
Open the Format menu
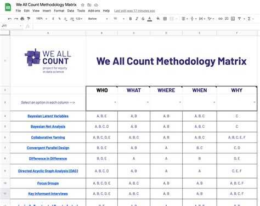59,11
